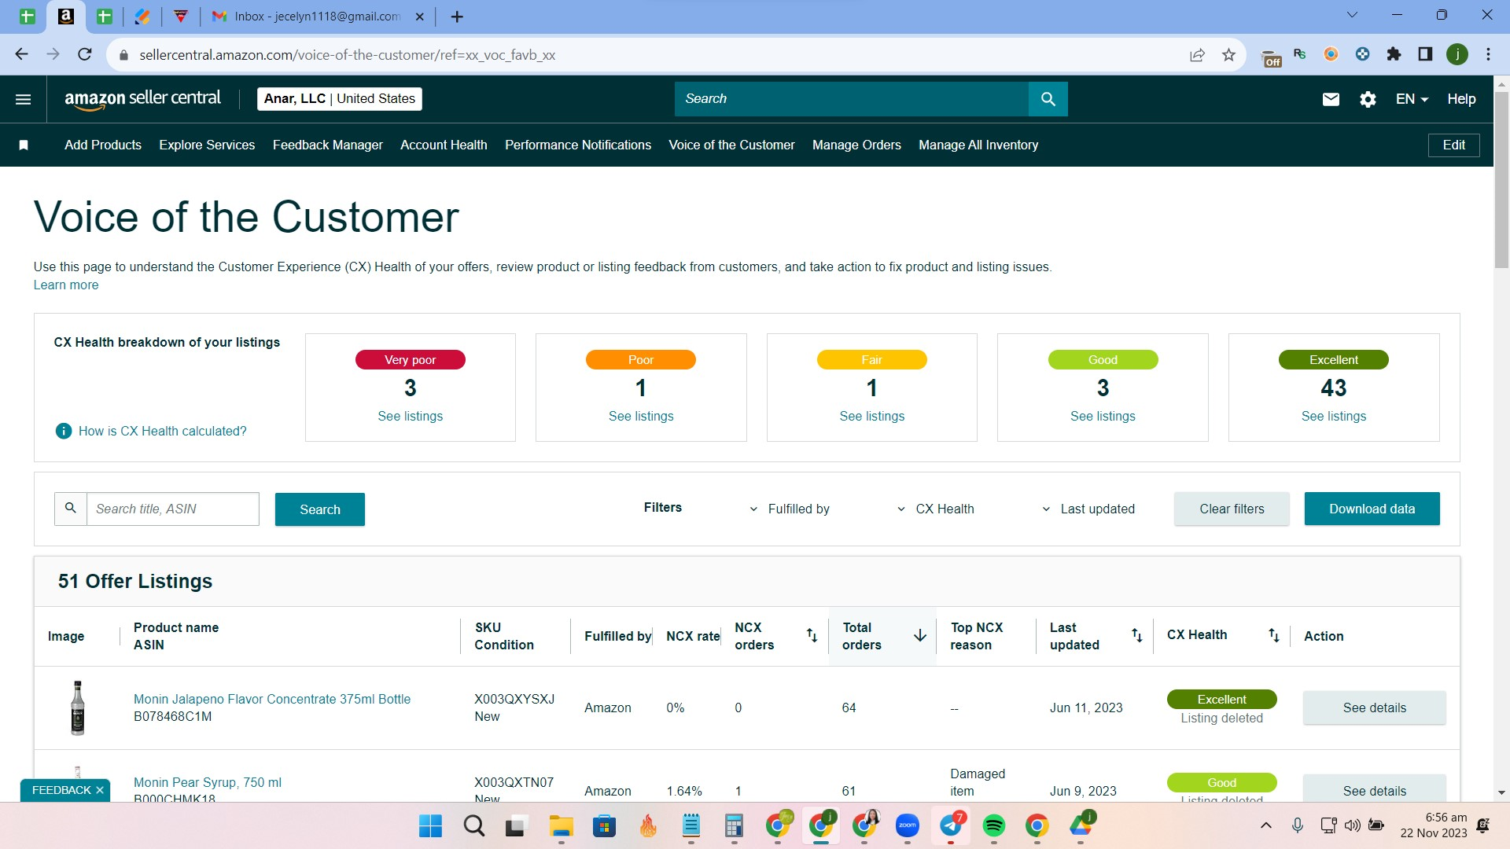Viewport: 1510px width, 849px height.
Task: Click the header Search input field
Action: tap(851, 99)
